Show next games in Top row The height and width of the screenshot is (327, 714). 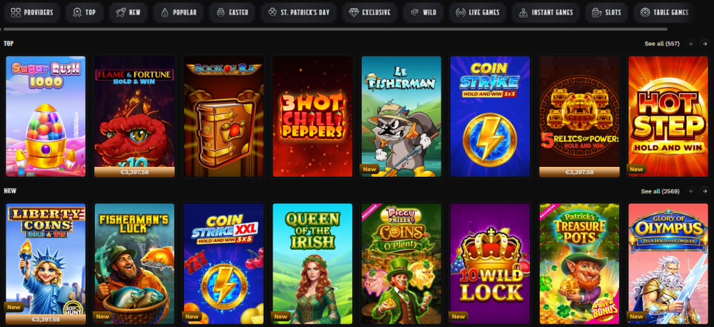click(x=705, y=44)
